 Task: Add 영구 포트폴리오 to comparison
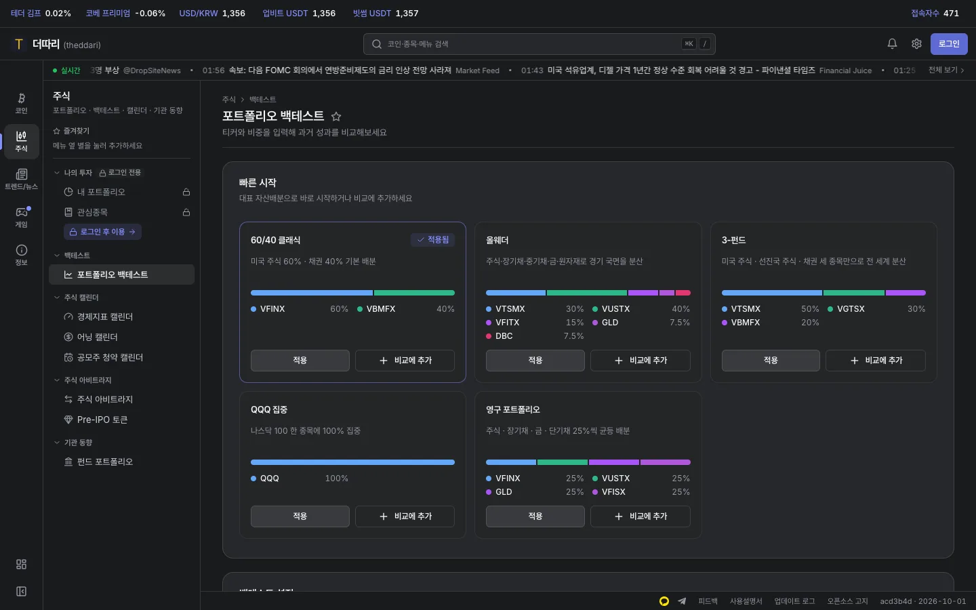coord(640,516)
